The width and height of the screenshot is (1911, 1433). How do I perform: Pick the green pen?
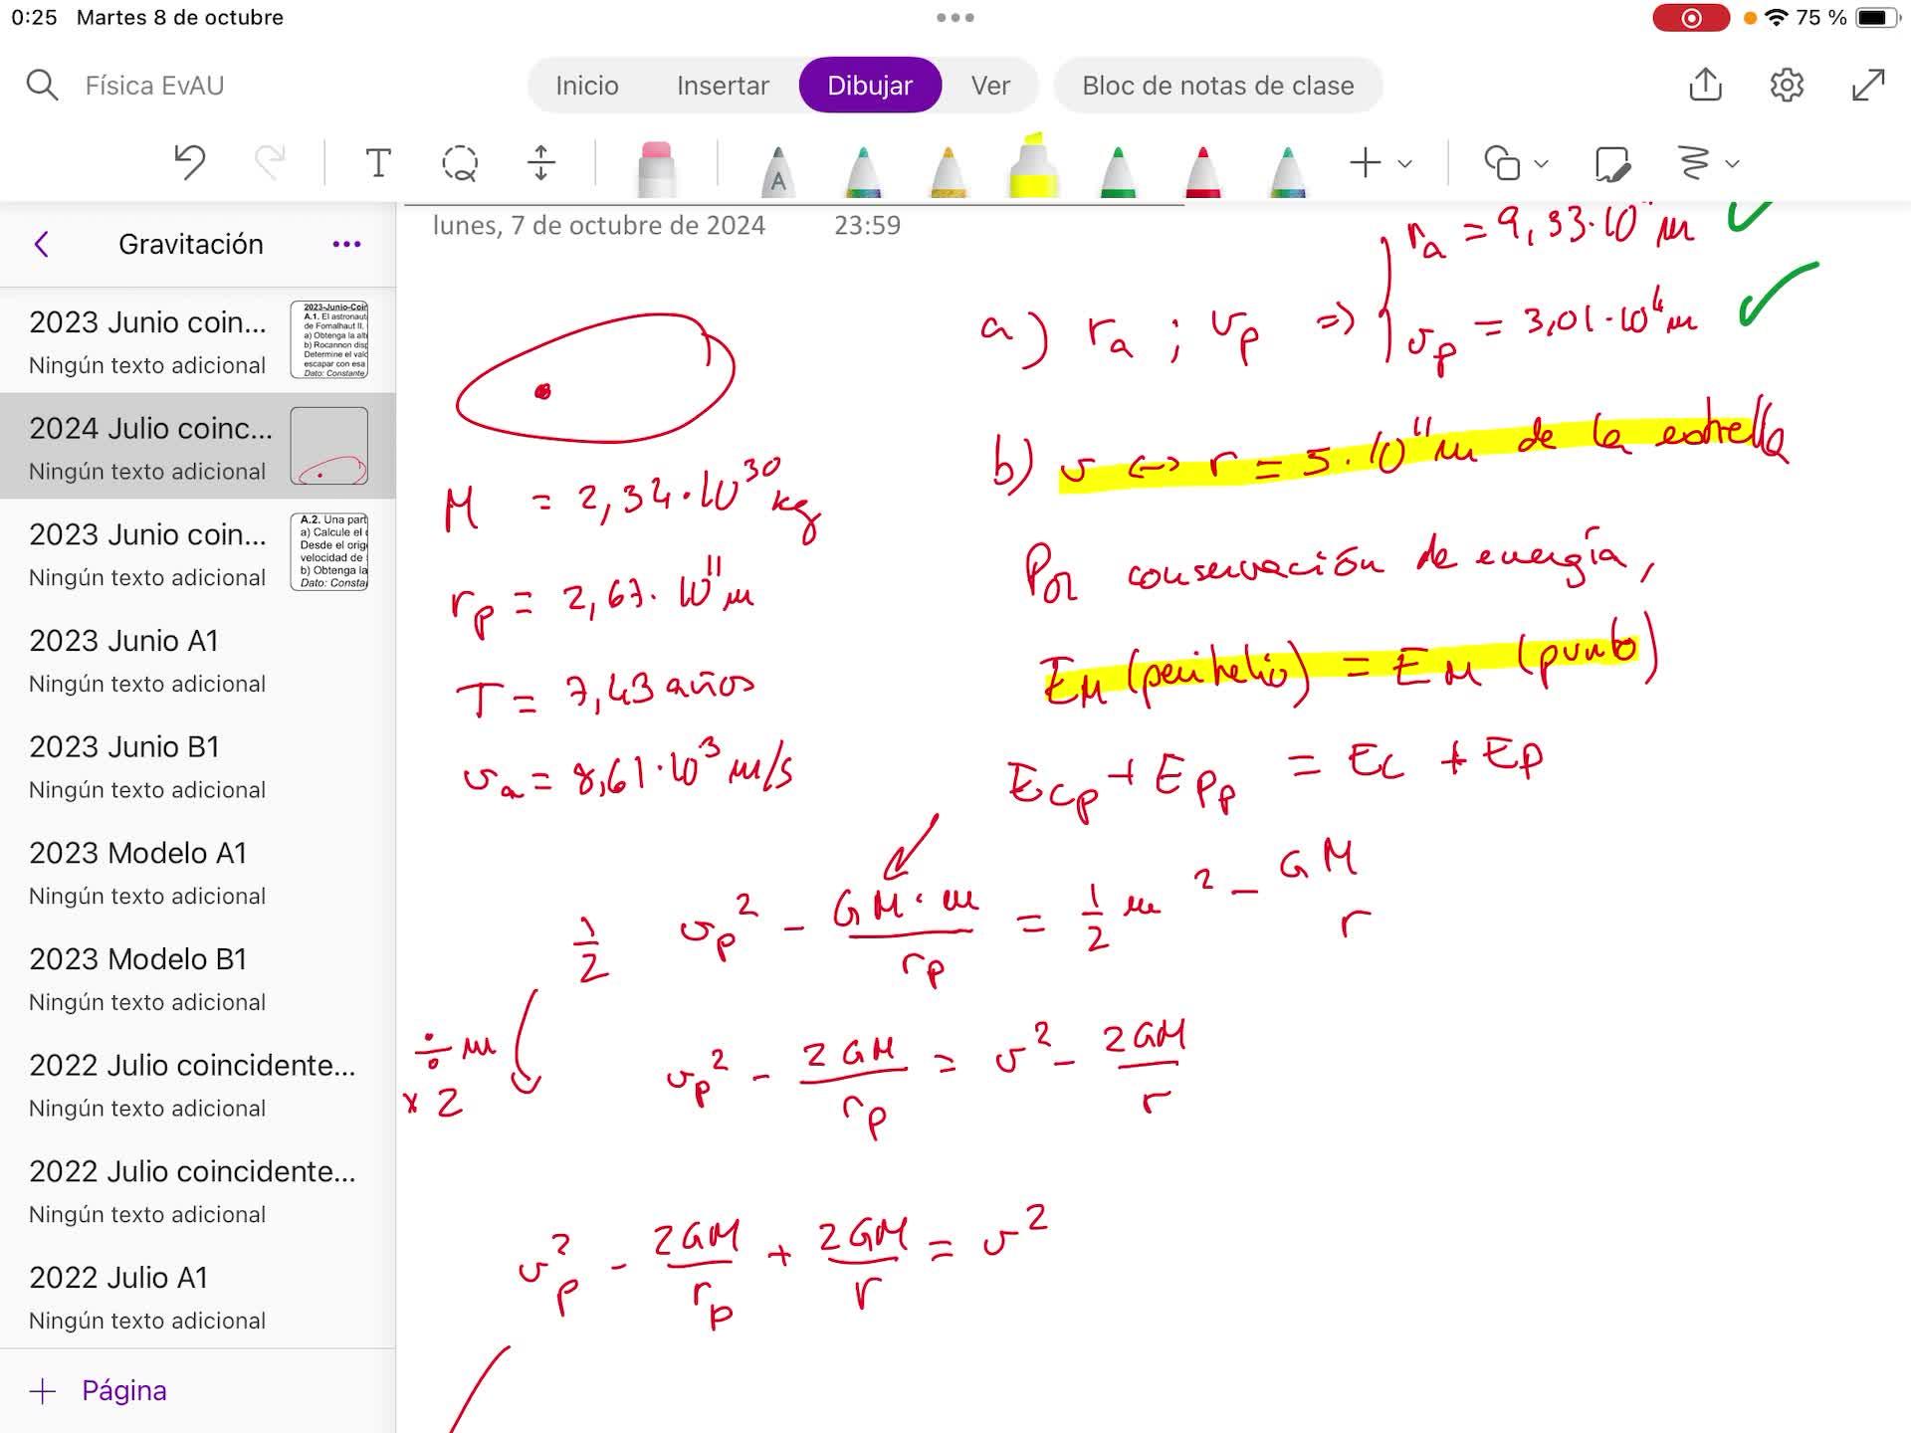click(x=1118, y=169)
